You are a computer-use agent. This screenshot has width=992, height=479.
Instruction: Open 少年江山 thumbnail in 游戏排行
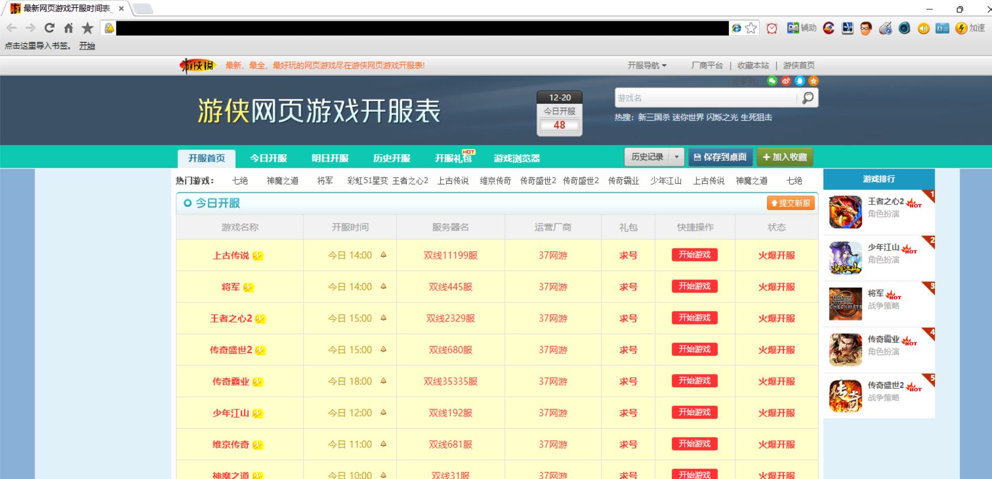coord(846,258)
